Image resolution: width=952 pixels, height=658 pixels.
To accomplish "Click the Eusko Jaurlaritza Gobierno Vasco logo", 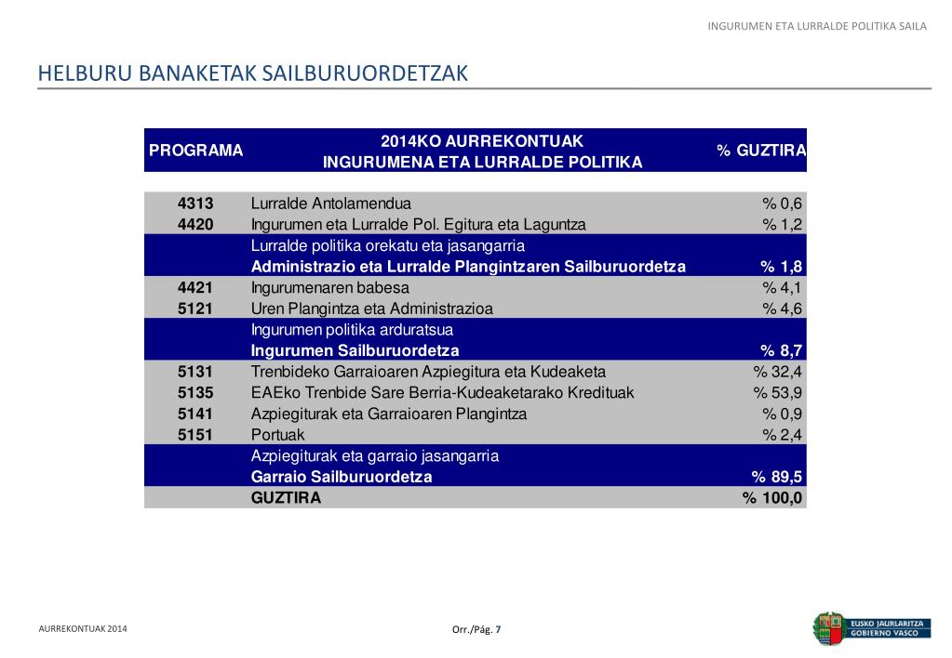I will 871,628.
